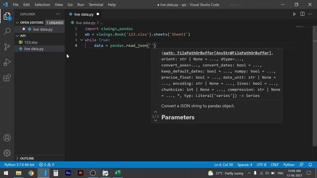Open Calculator from the taskbar
The height and width of the screenshot is (178, 317).
point(55,173)
